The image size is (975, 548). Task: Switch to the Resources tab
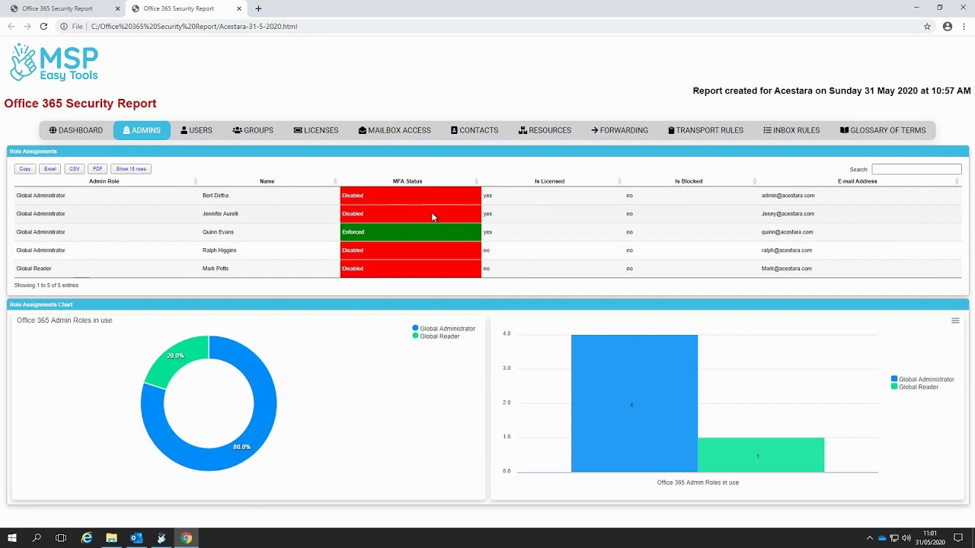coord(545,130)
